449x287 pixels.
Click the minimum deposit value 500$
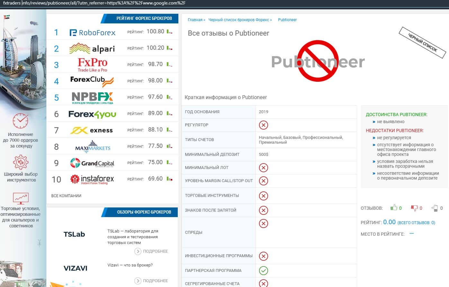pyautogui.click(x=264, y=155)
